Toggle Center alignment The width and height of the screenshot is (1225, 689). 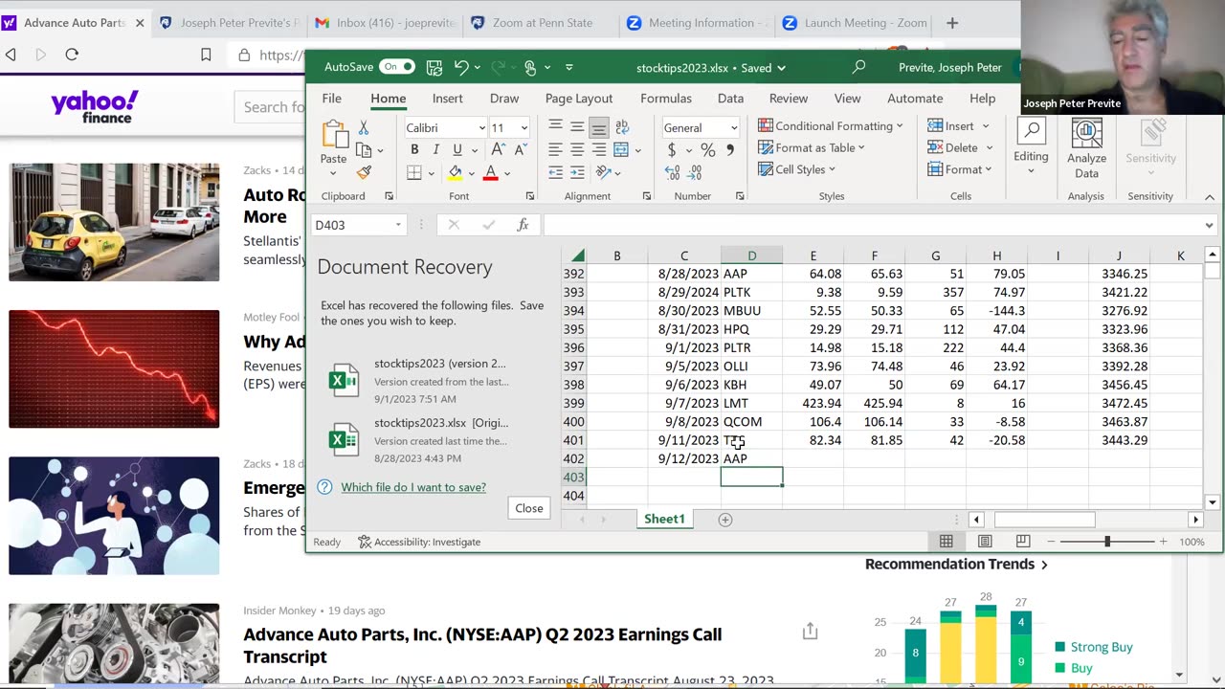coord(577,149)
